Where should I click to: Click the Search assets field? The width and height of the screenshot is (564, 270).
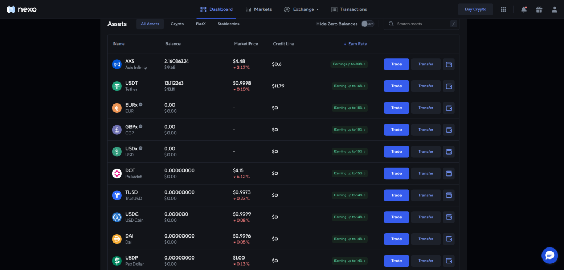coord(421,24)
